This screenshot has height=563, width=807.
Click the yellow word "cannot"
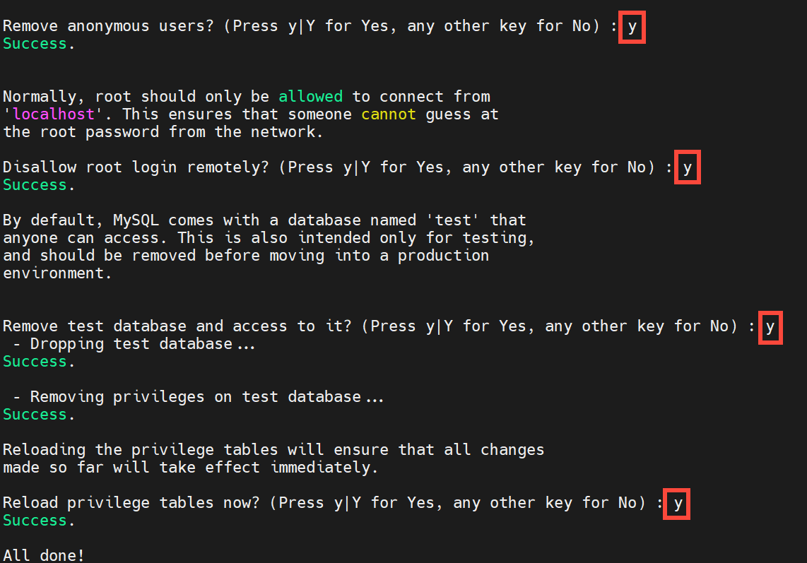[x=389, y=114]
